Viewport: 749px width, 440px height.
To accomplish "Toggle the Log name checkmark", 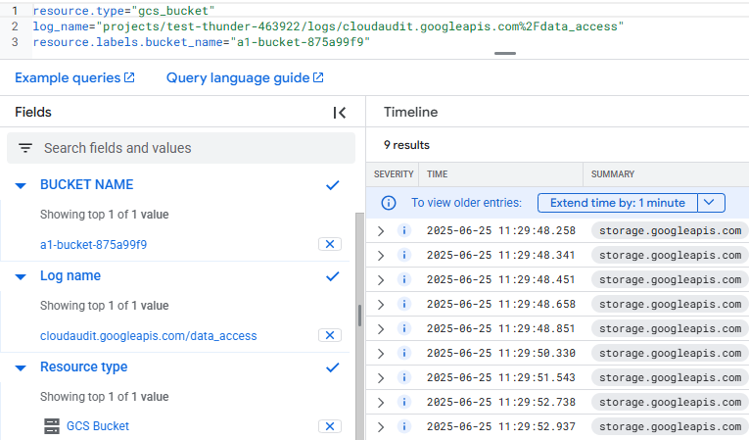I will tap(333, 276).
